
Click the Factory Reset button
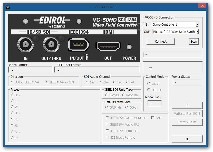click(x=187, y=122)
